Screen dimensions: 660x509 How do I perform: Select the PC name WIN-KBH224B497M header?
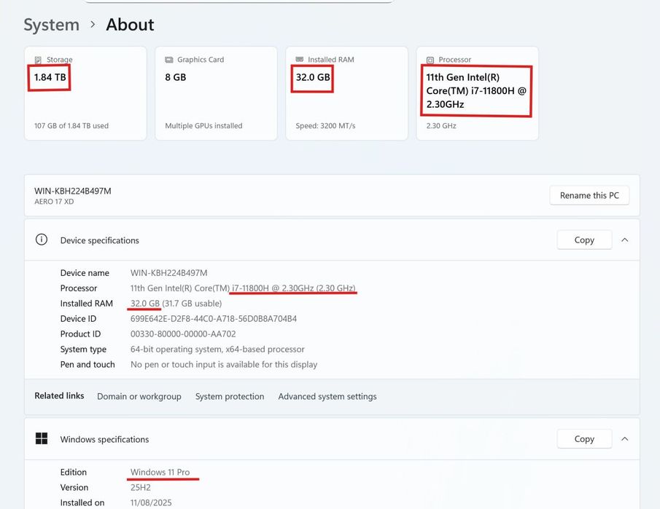pos(73,191)
